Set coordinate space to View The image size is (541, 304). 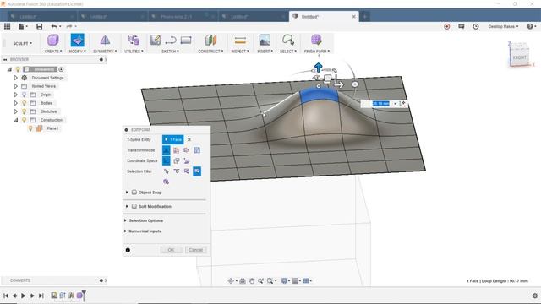[x=177, y=160]
